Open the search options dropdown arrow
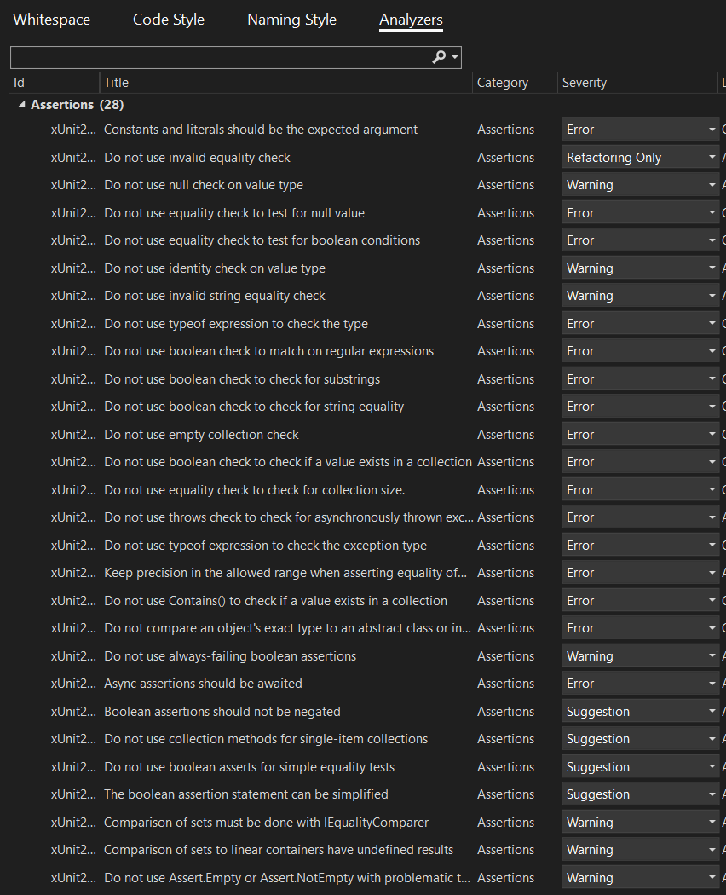 point(455,57)
